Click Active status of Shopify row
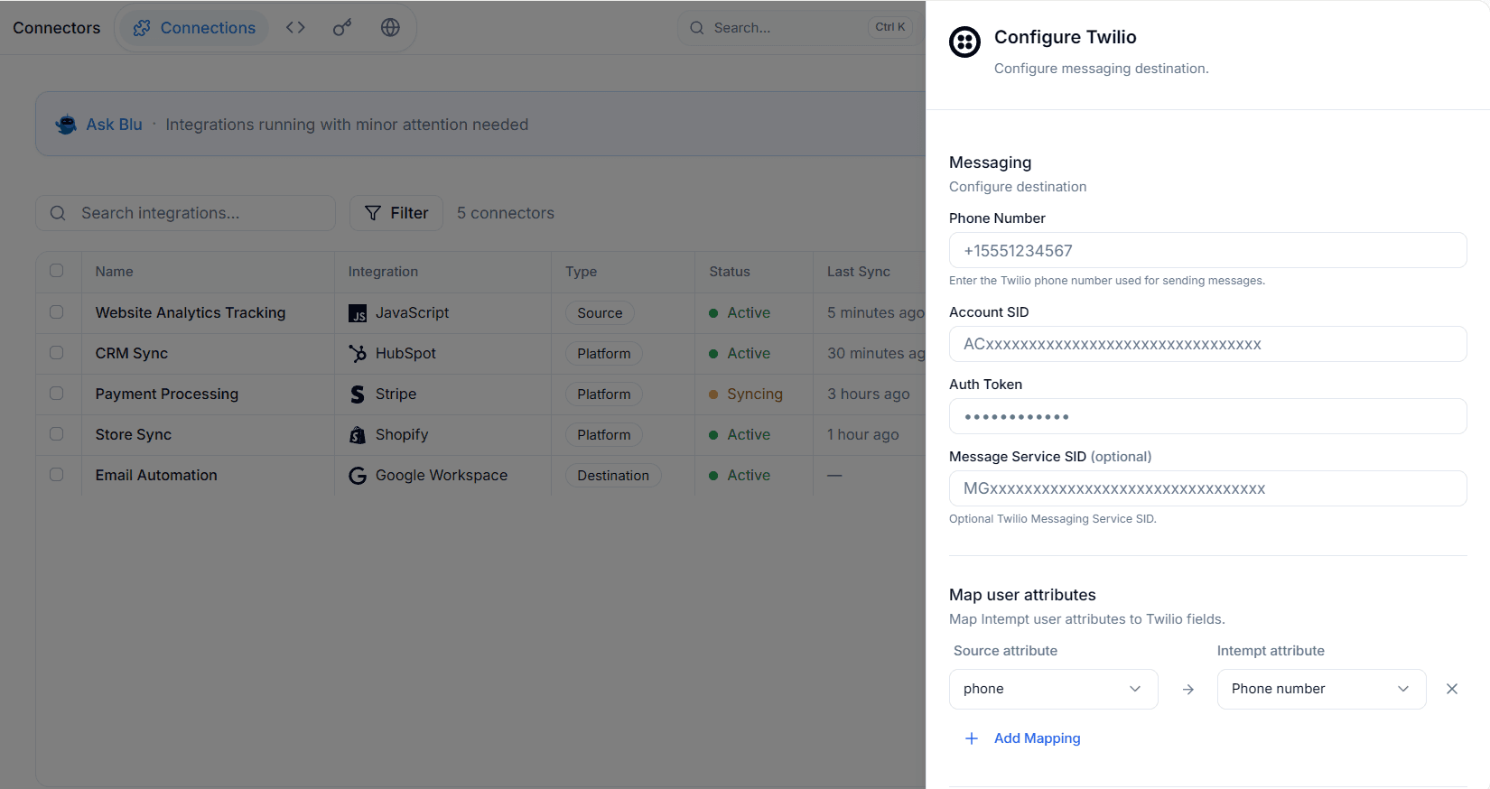Viewport: 1490px width, 789px height. point(740,434)
